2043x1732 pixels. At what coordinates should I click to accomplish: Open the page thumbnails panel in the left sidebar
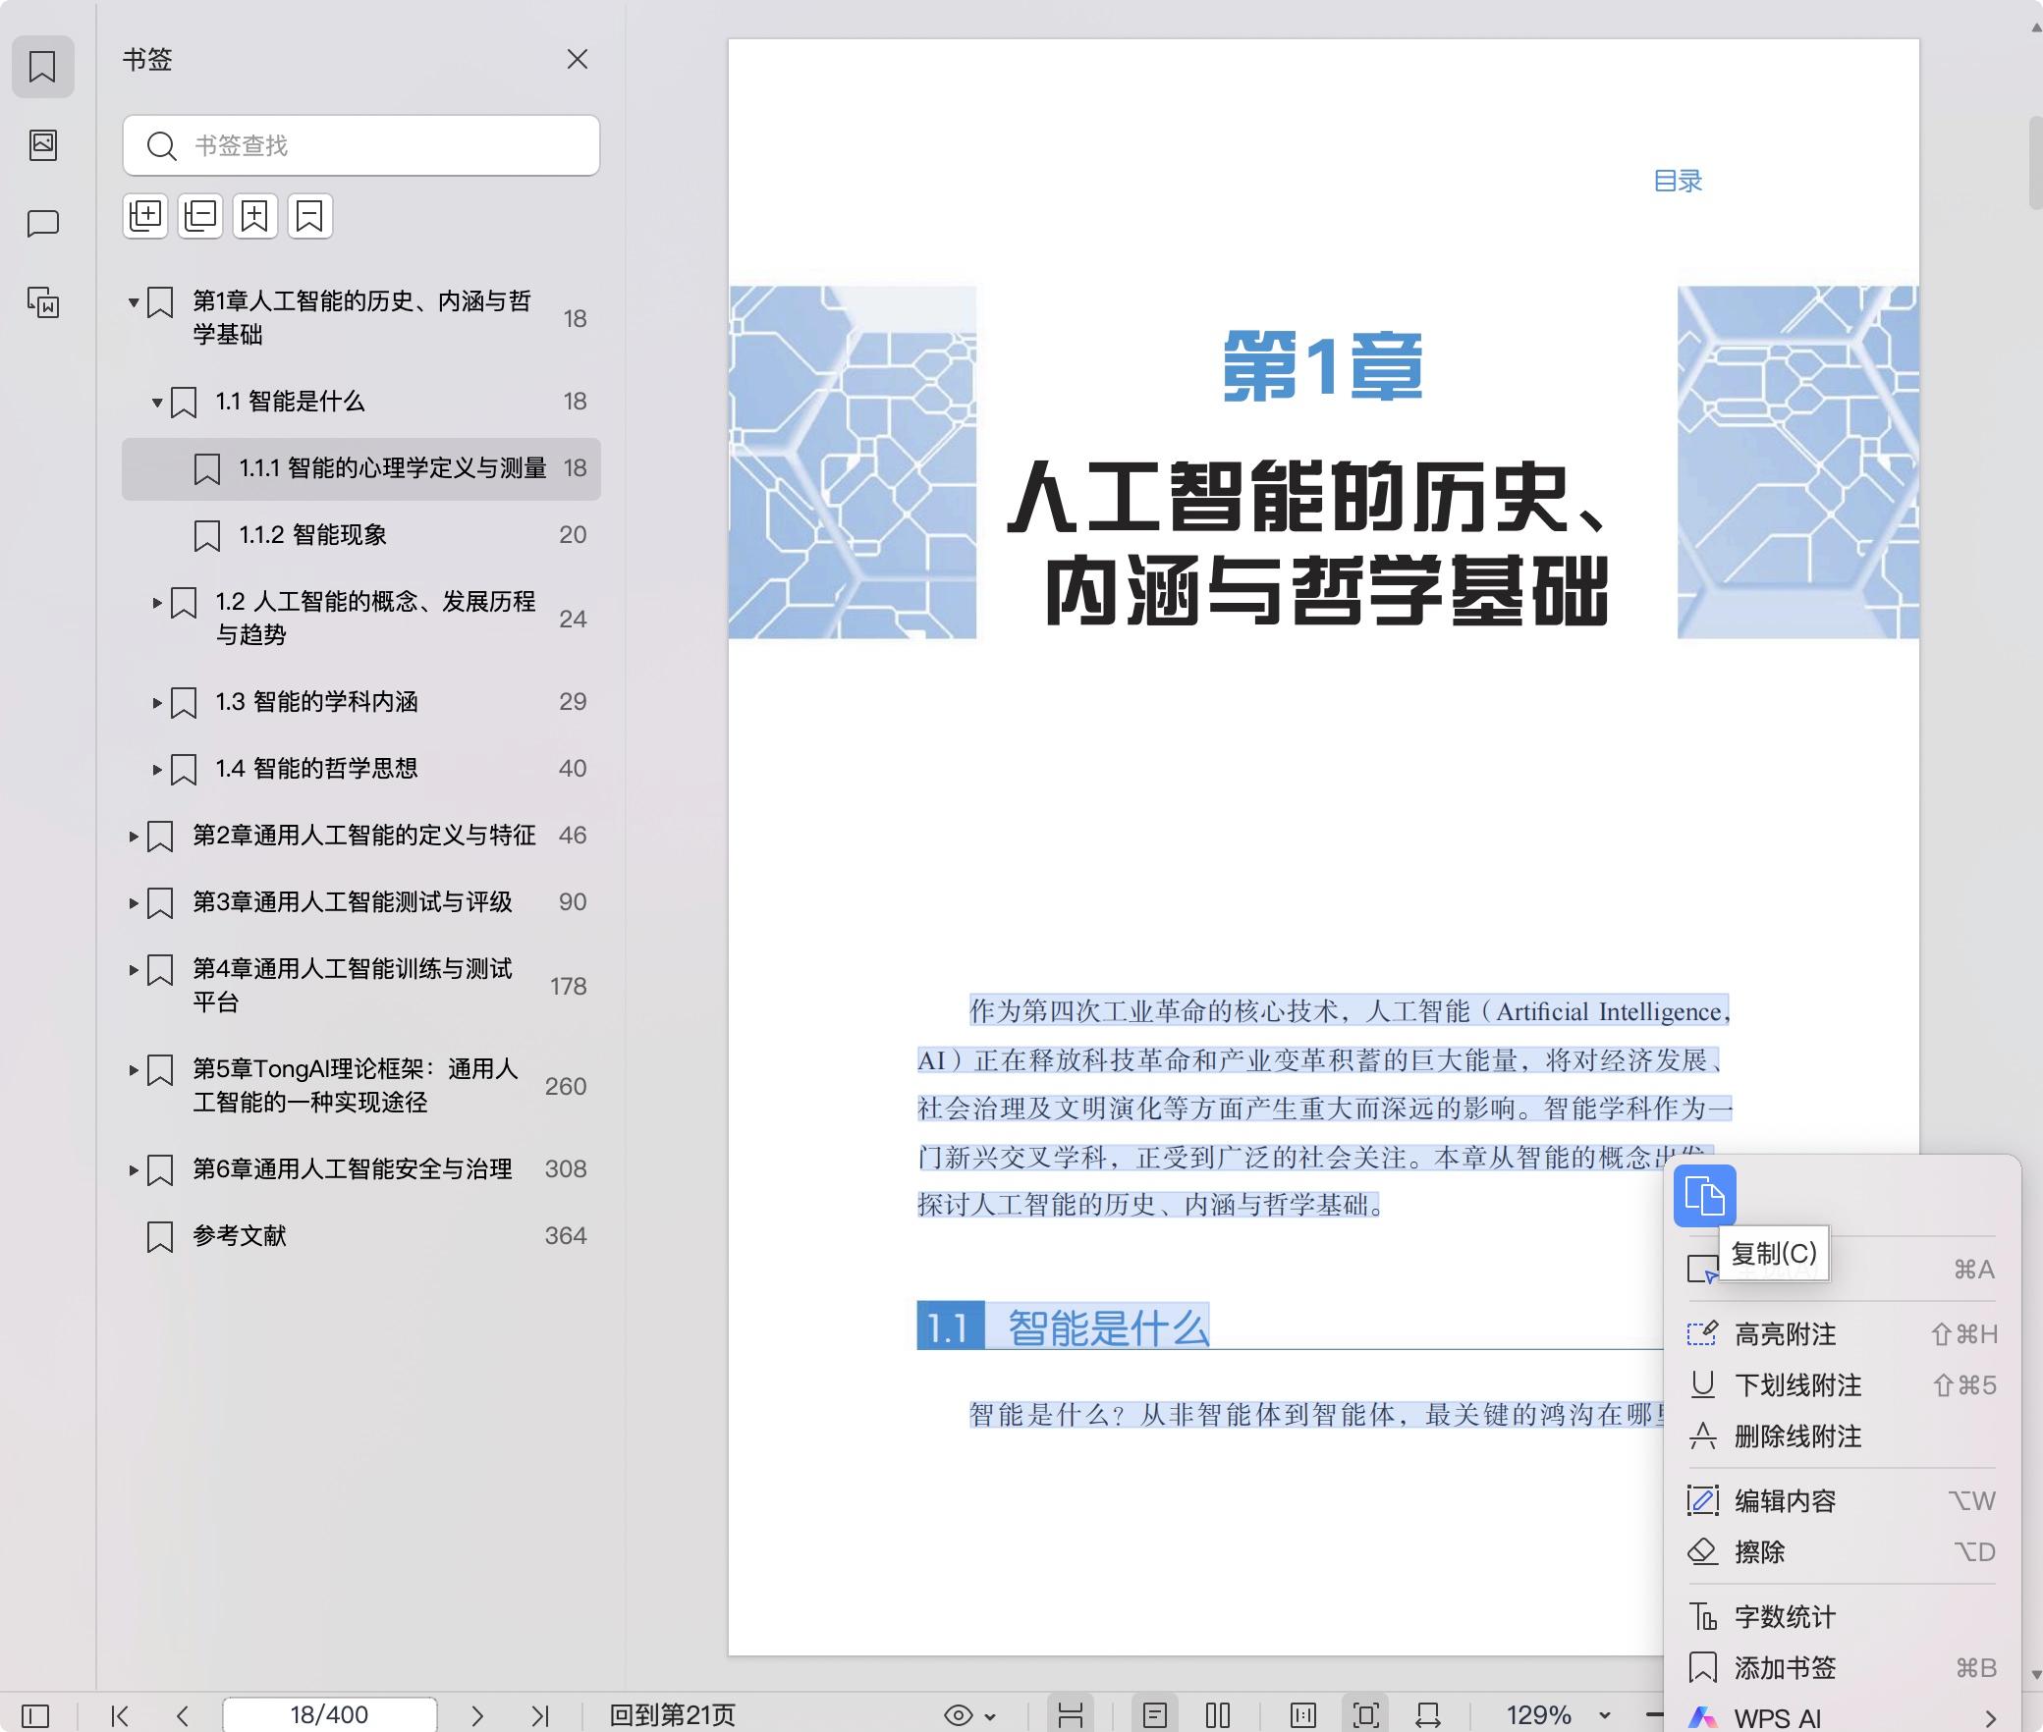point(43,145)
